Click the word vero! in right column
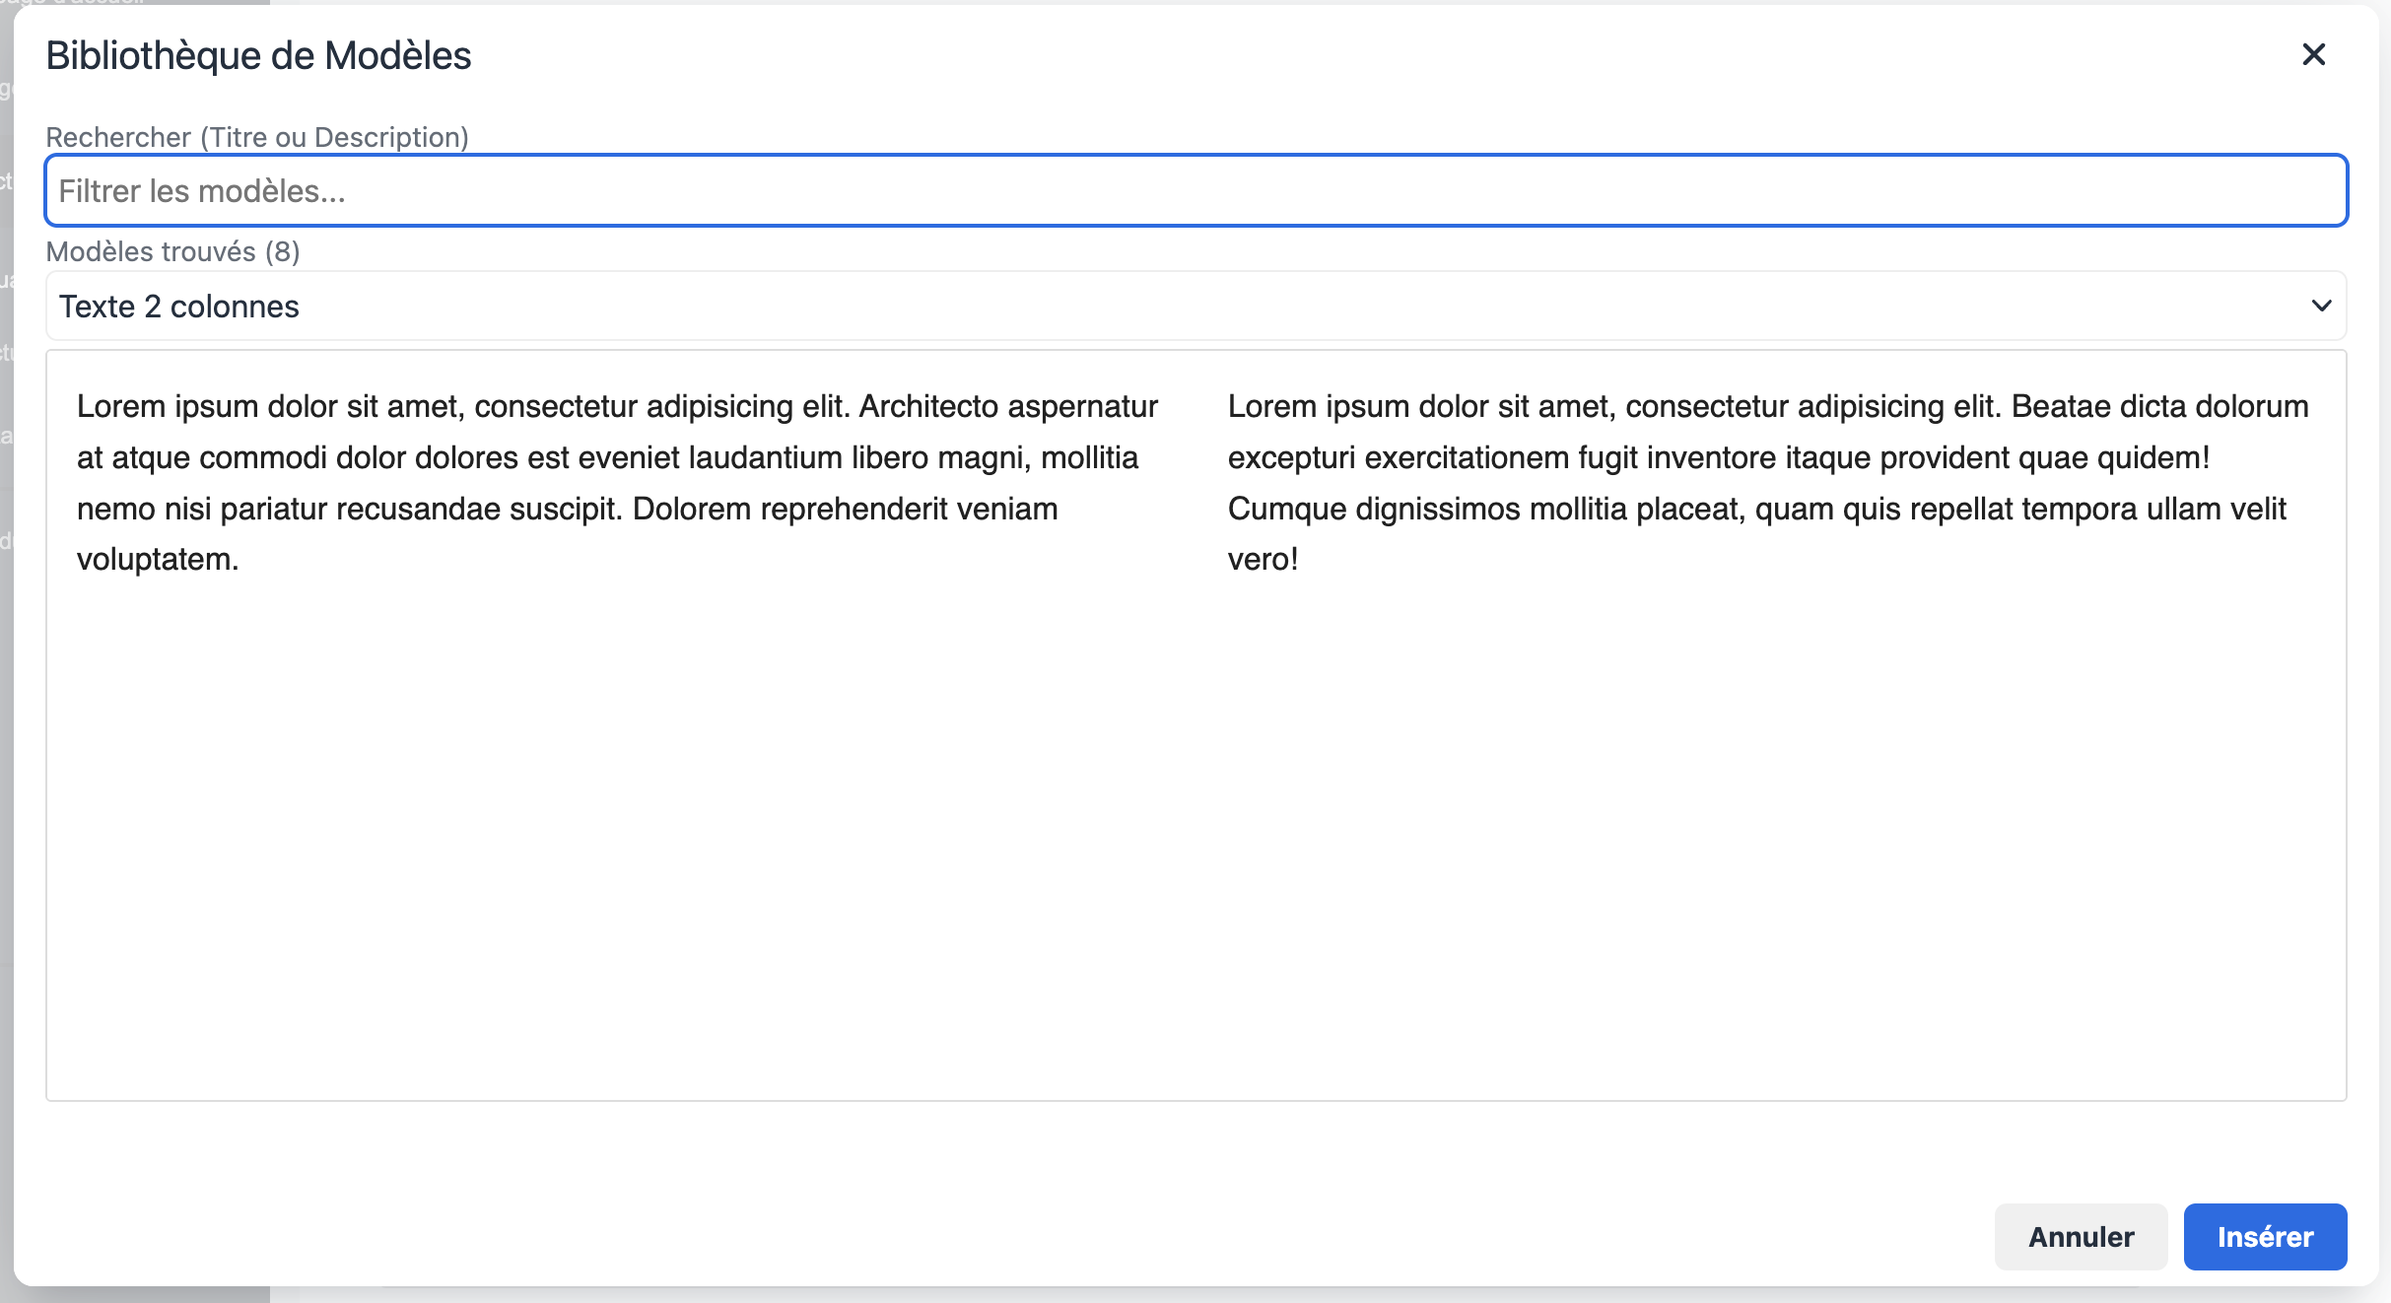The width and height of the screenshot is (2391, 1303). [1263, 560]
